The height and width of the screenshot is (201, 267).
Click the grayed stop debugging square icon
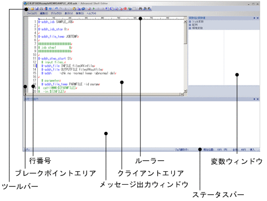tap(98, 8)
